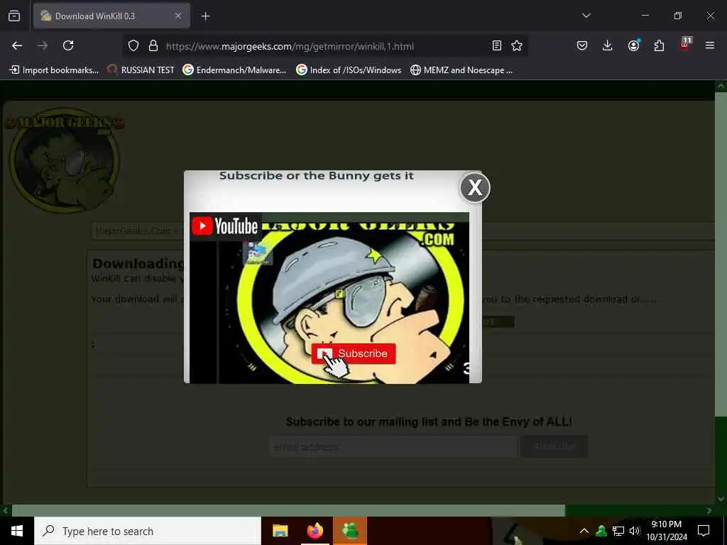The width and height of the screenshot is (727, 545).
Task: Open the Windows Start menu
Action: click(x=17, y=531)
